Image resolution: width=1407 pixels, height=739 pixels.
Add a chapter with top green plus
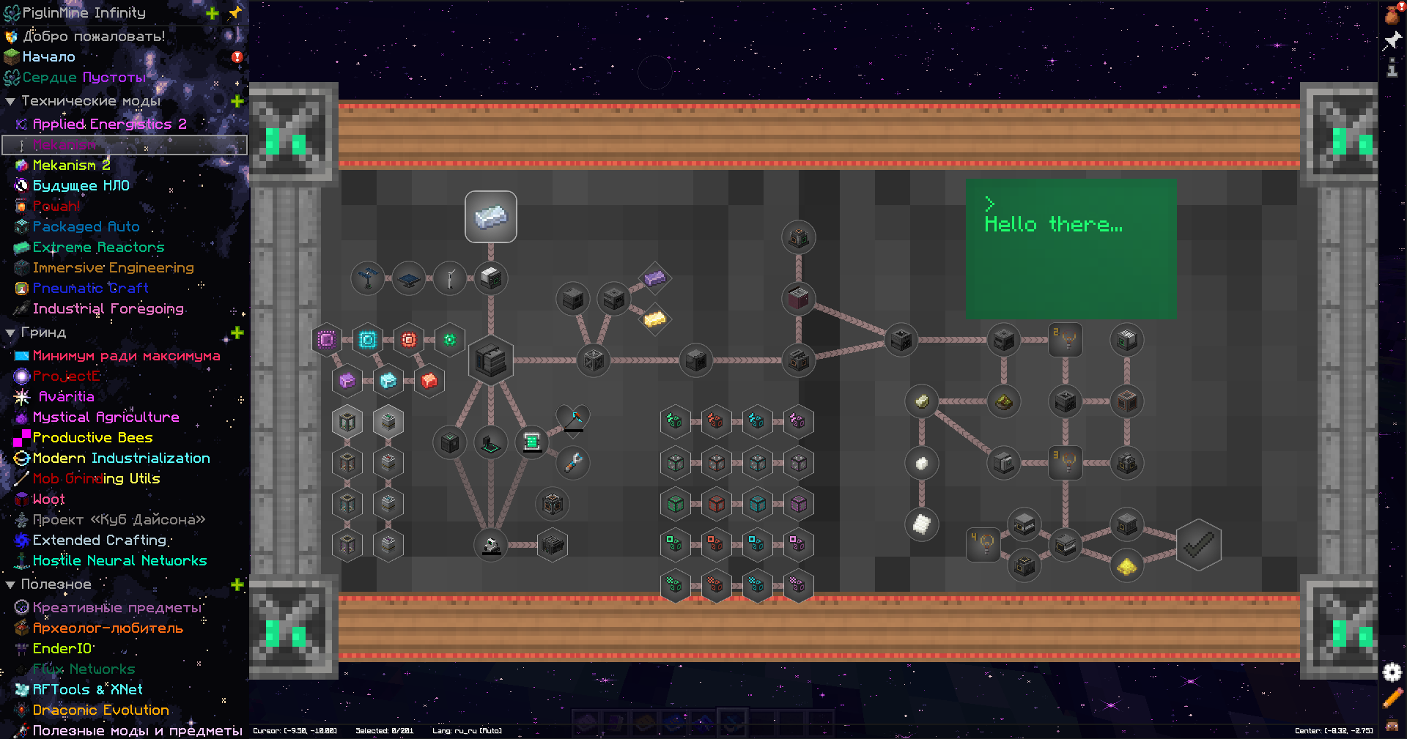[213, 13]
